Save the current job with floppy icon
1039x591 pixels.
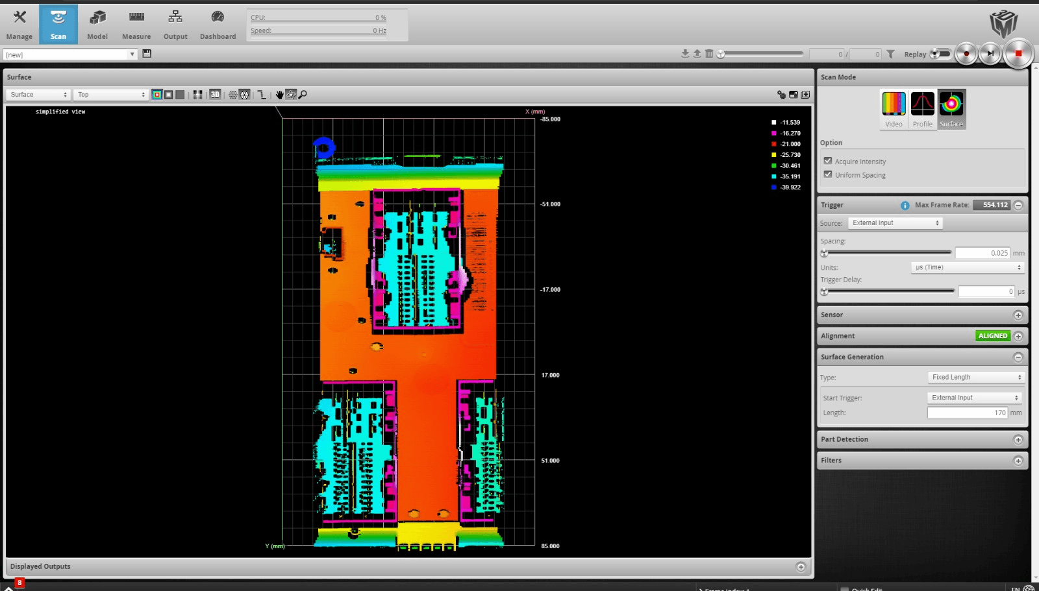pos(147,54)
